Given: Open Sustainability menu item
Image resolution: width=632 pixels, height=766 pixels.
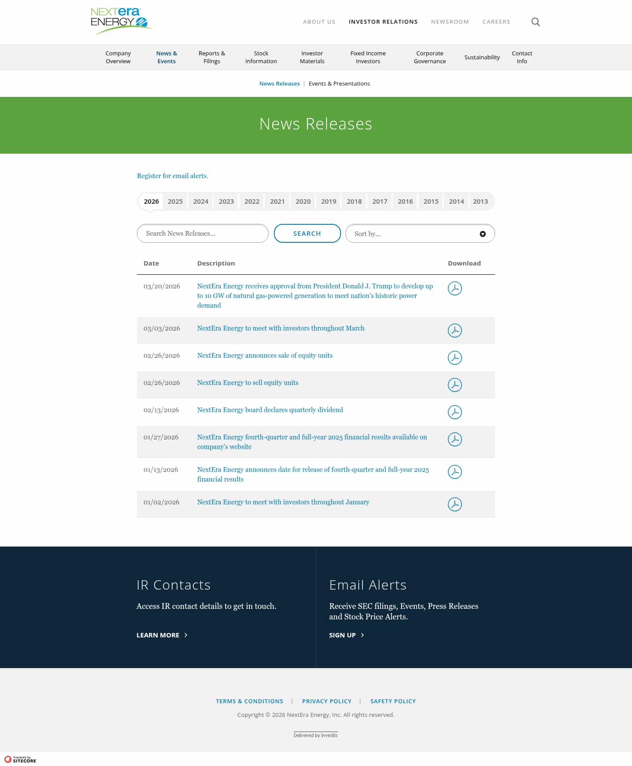Looking at the screenshot, I should click(x=482, y=57).
